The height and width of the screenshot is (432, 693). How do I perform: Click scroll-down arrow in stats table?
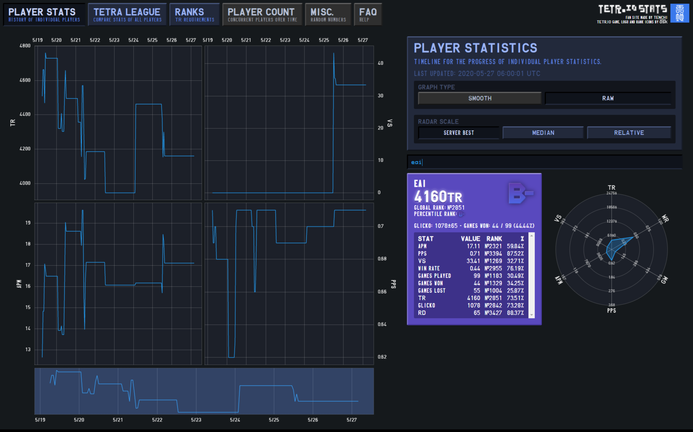(532, 315)
